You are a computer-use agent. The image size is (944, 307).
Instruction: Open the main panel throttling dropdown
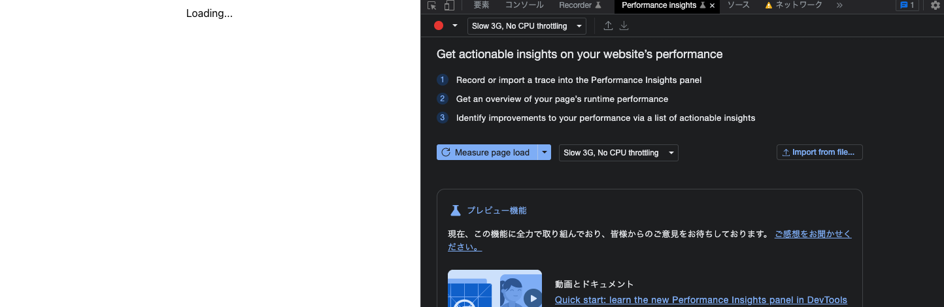coord(618,153)
